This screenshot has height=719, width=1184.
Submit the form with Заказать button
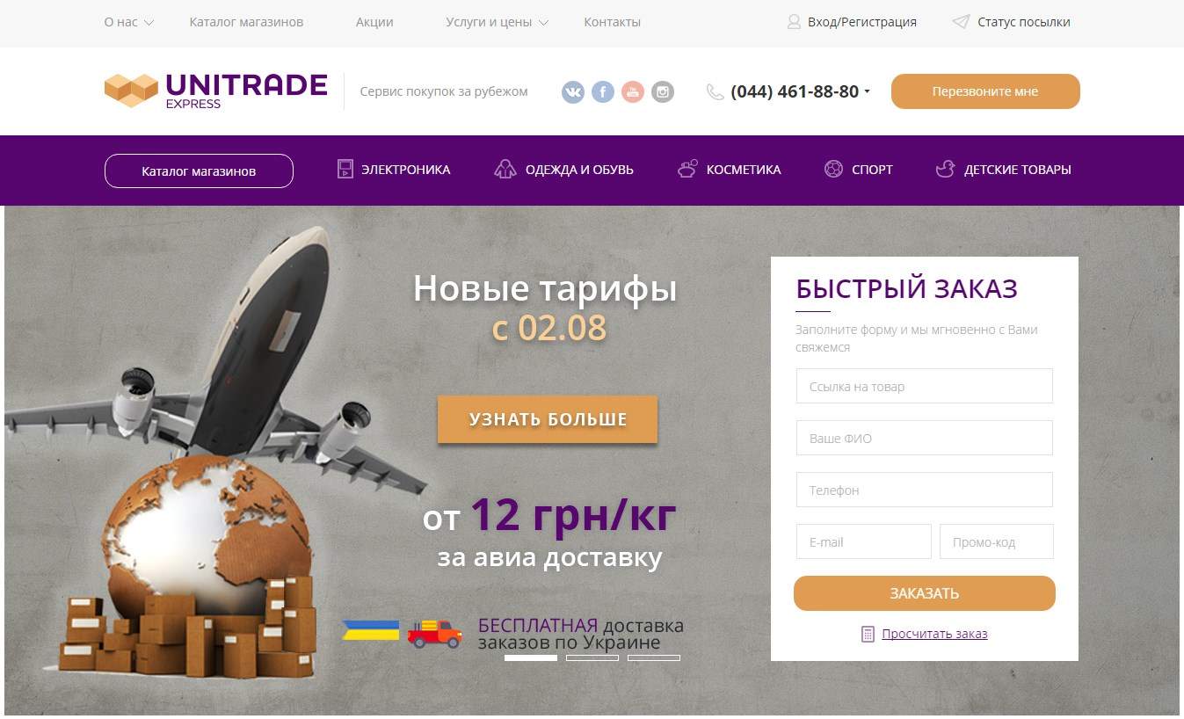[x=925, y=593]
